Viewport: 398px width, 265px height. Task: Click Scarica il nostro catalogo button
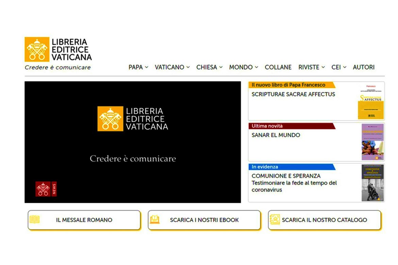coord(325,220)
